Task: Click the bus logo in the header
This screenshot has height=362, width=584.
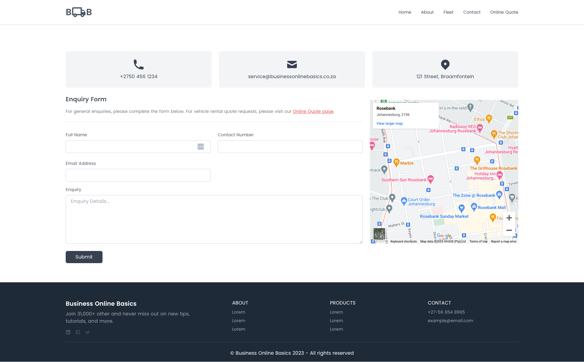Action: tap(78, 12)
